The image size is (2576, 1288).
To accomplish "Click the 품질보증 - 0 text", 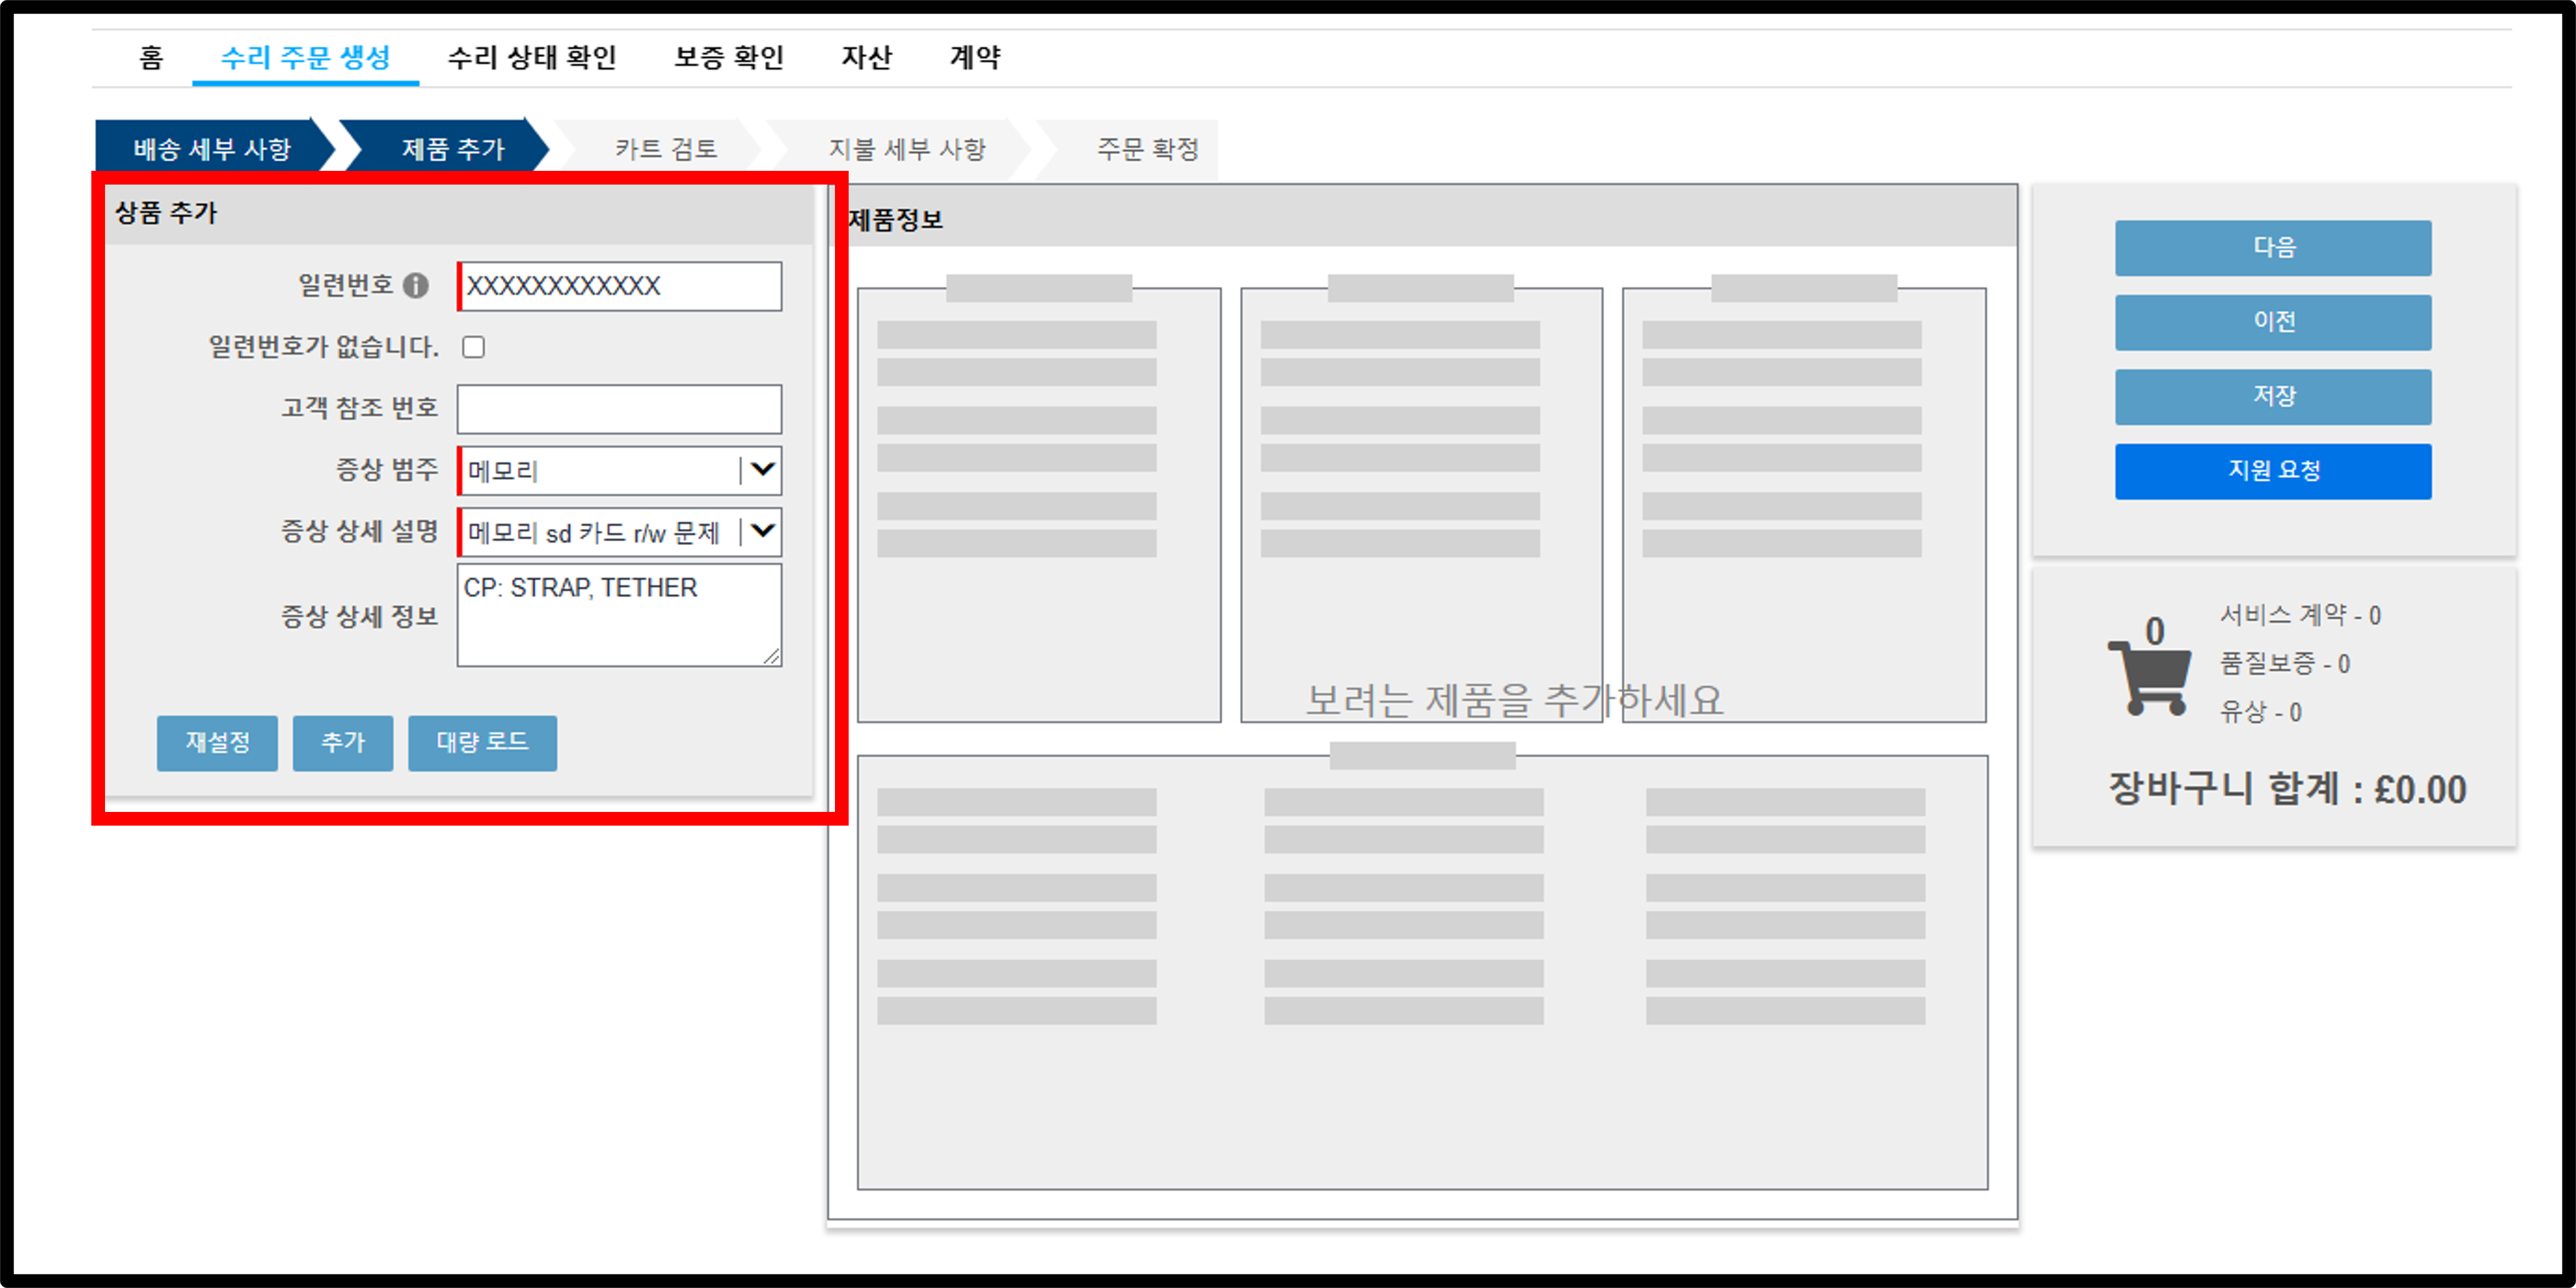I will (x=2284, y=663).
